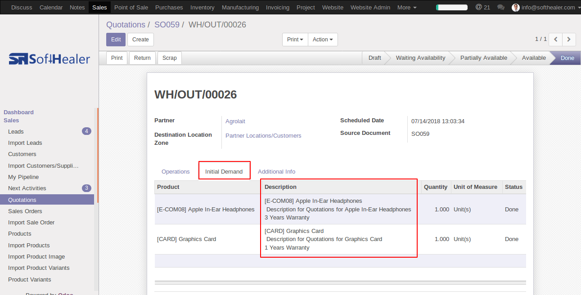This screenshot has height=295, width=581.
Task: Click the Edit button
Action: pyautogui.click(x=116, y=40)
